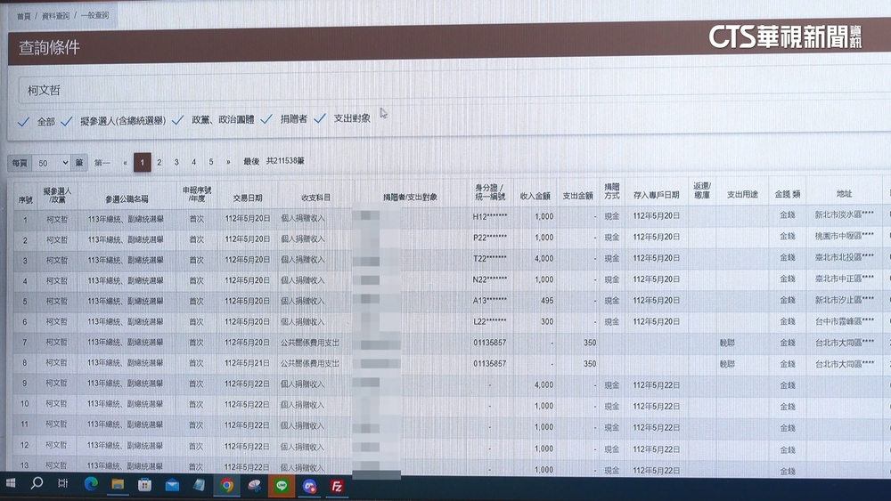891x501 pixels.
Task: Click address 桃園市中壢區****
Action: click(x=844, y=236)
